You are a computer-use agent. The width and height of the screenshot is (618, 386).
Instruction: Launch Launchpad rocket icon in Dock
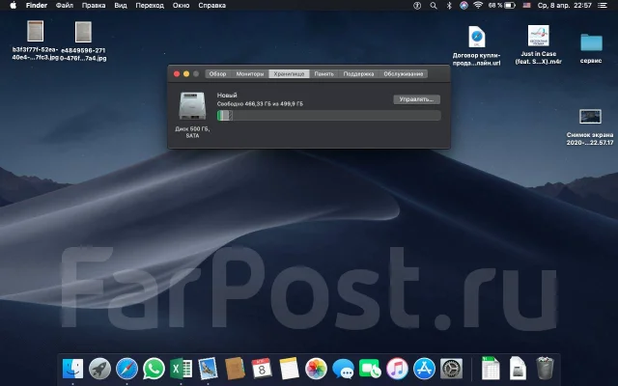(99, 369)
